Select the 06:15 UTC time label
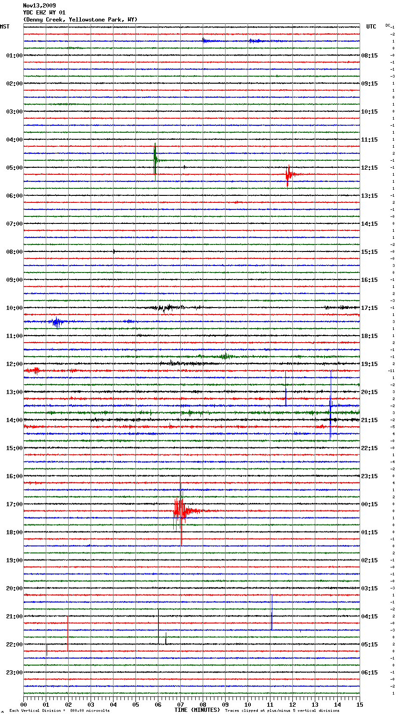This screenshot has height=717, width=397. (369, 673)
